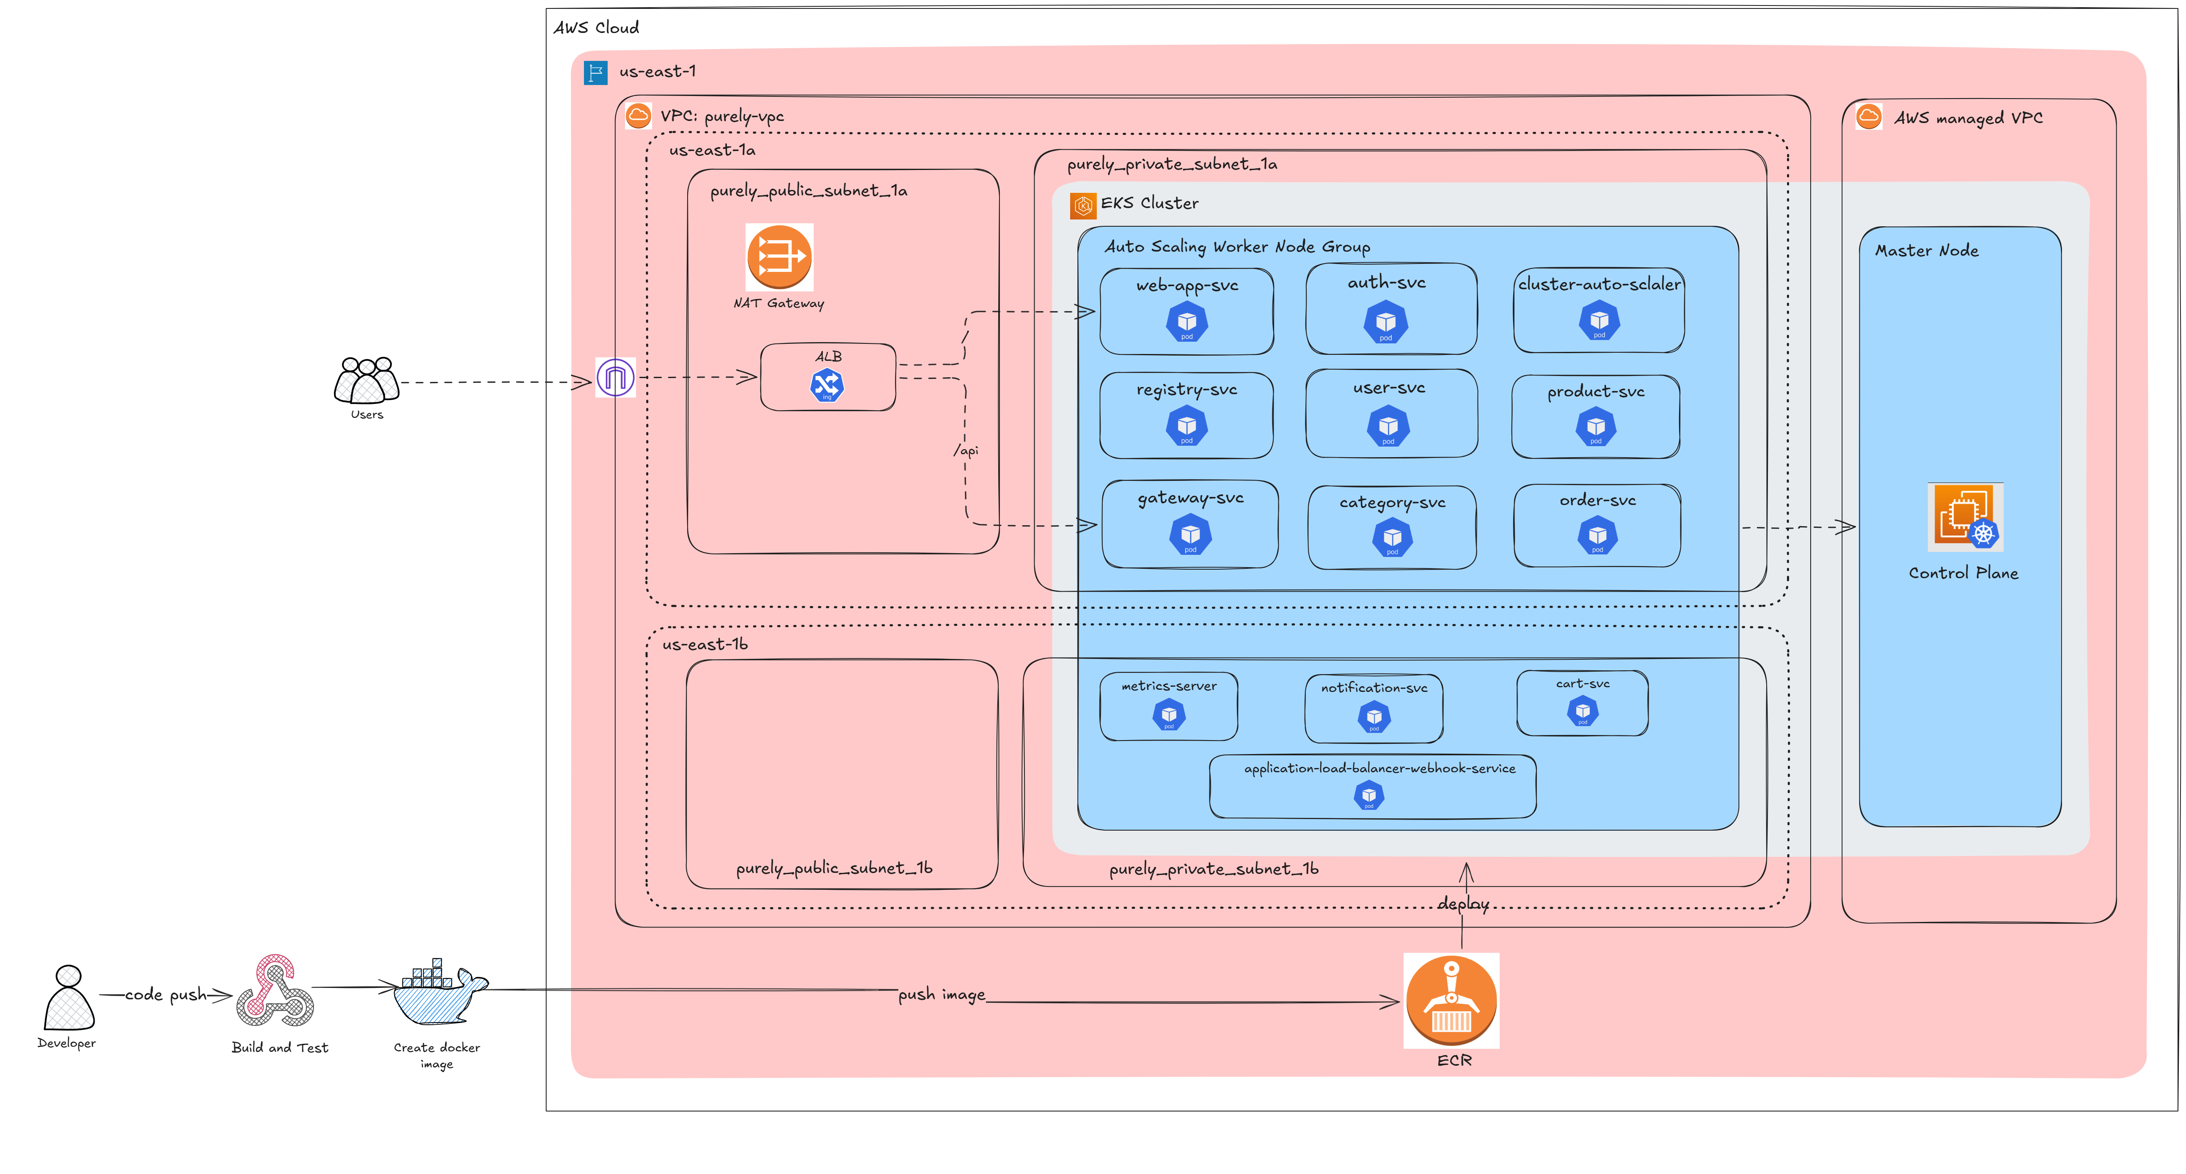The width and height of the screenshot is (2186, 1174).
Task: Select the EKS Cluster icon
Action: point(1083,205)
